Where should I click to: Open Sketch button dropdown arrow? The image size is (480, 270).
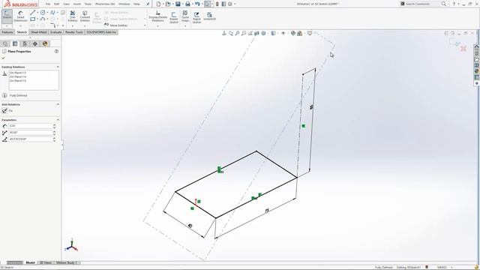7,26
